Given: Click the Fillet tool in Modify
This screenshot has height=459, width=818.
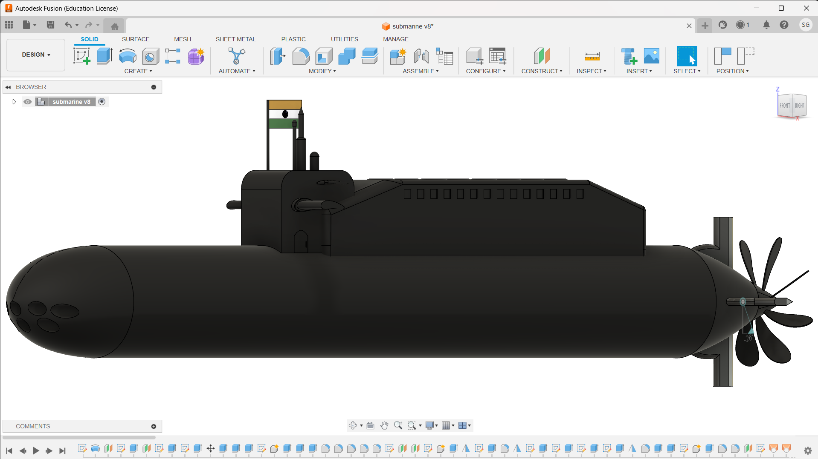Looking at the screenshot, I should 301,56.
